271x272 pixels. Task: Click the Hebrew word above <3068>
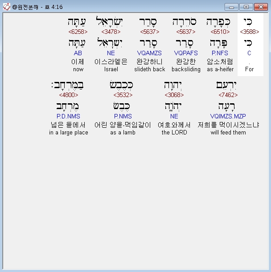[173, 85]
